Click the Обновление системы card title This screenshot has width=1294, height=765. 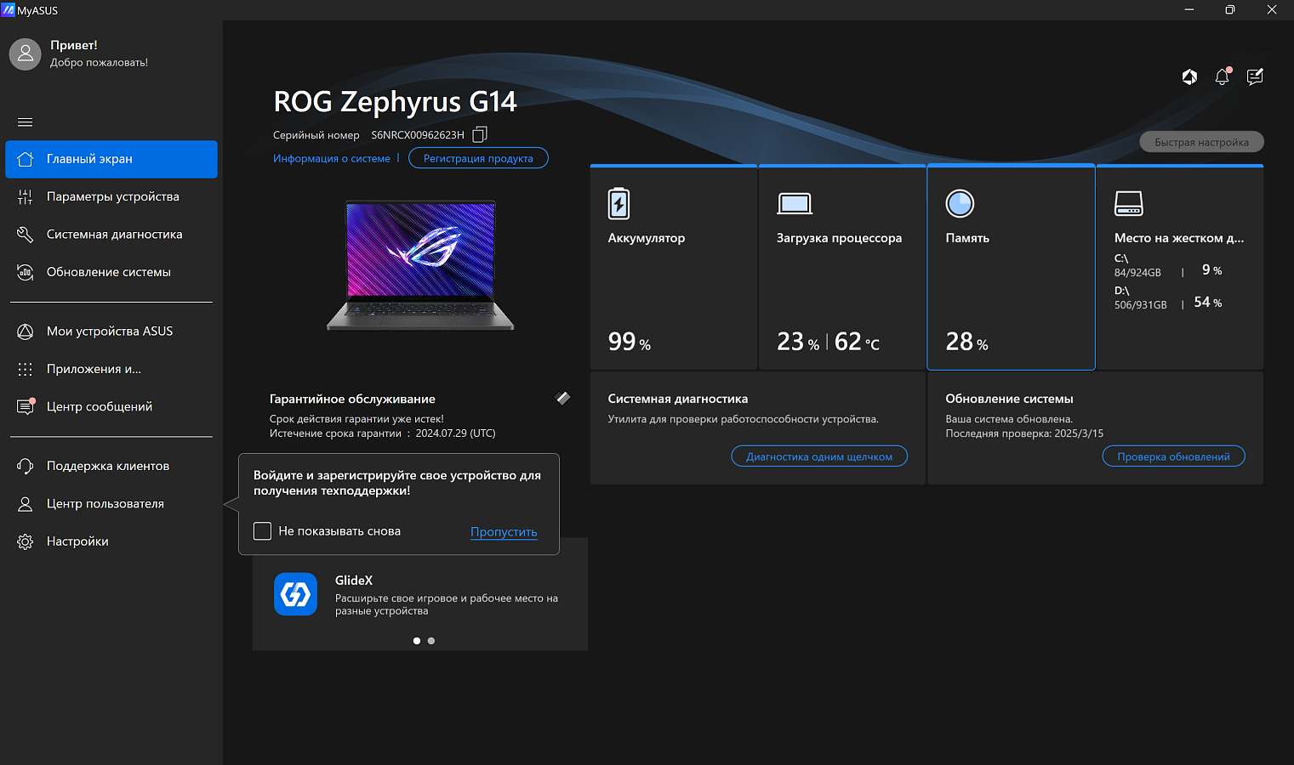point(1009,399)
